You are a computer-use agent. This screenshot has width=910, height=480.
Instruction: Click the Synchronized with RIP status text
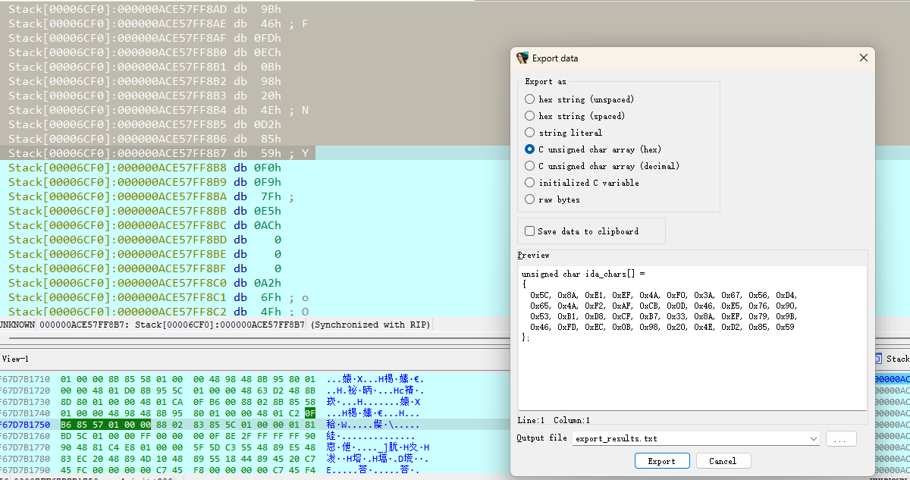tap(370, 325)
